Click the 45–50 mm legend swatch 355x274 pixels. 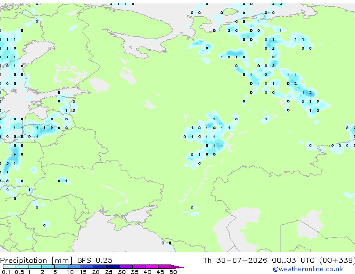[165, 267]
